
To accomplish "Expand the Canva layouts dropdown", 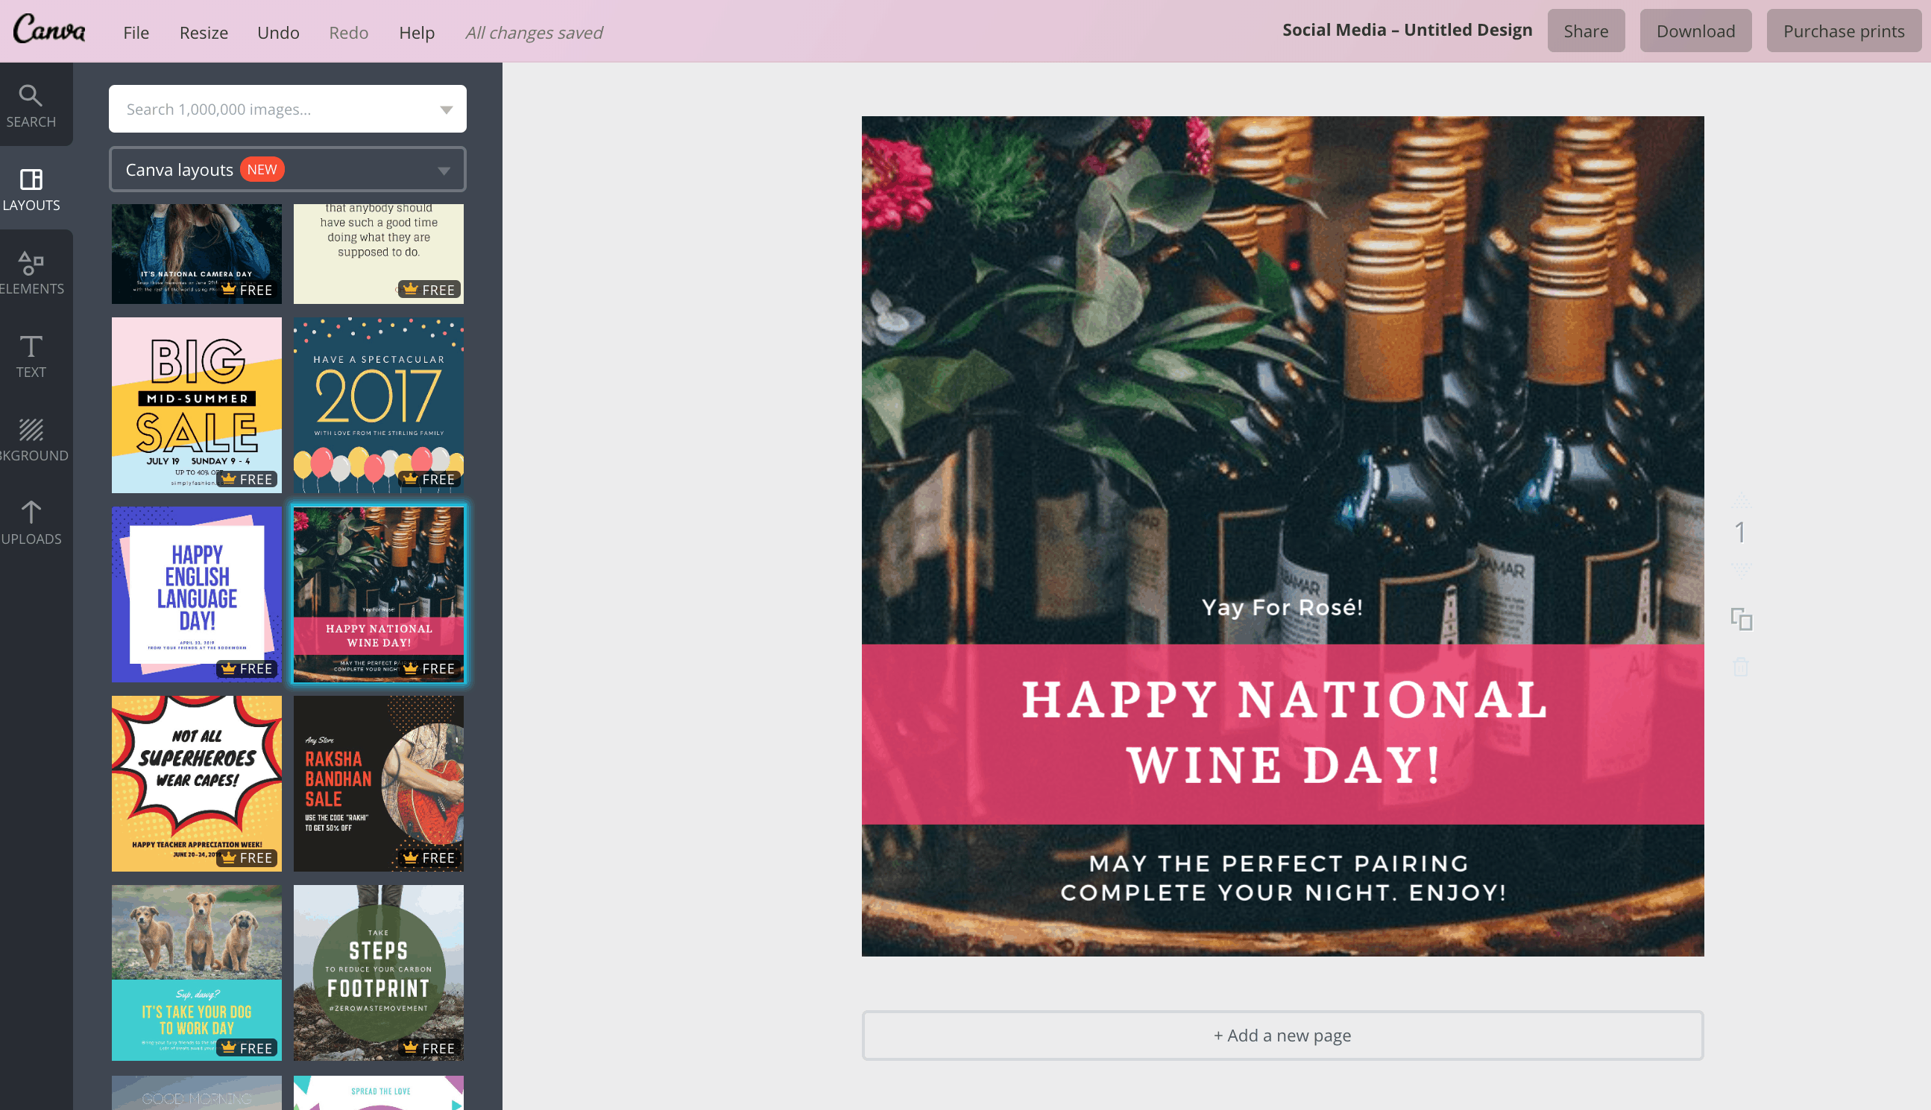I will tap(288, 169).
